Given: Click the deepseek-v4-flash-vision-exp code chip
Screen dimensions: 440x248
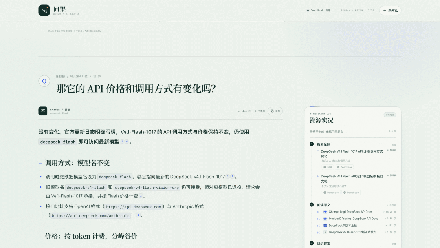Looking at the screenshot, I should (147, 188).
